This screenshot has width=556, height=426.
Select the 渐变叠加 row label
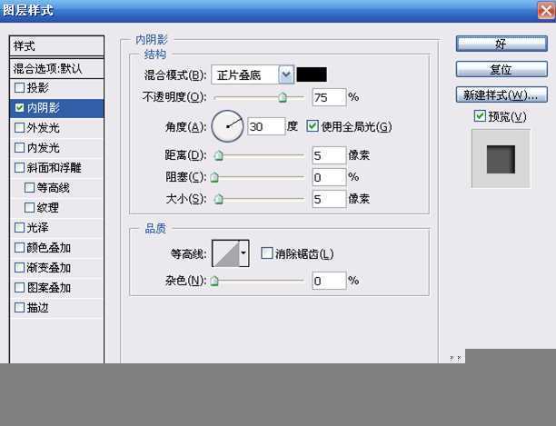pos(49,268)
